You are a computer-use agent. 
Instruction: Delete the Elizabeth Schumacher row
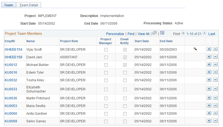point(215,89)
